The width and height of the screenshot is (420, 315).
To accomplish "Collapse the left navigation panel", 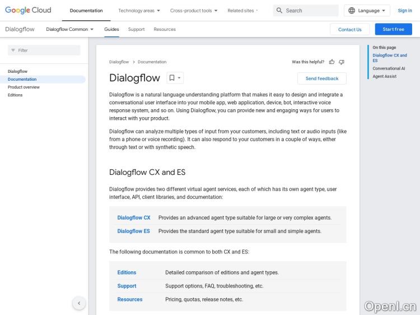I will pos(79,303).
